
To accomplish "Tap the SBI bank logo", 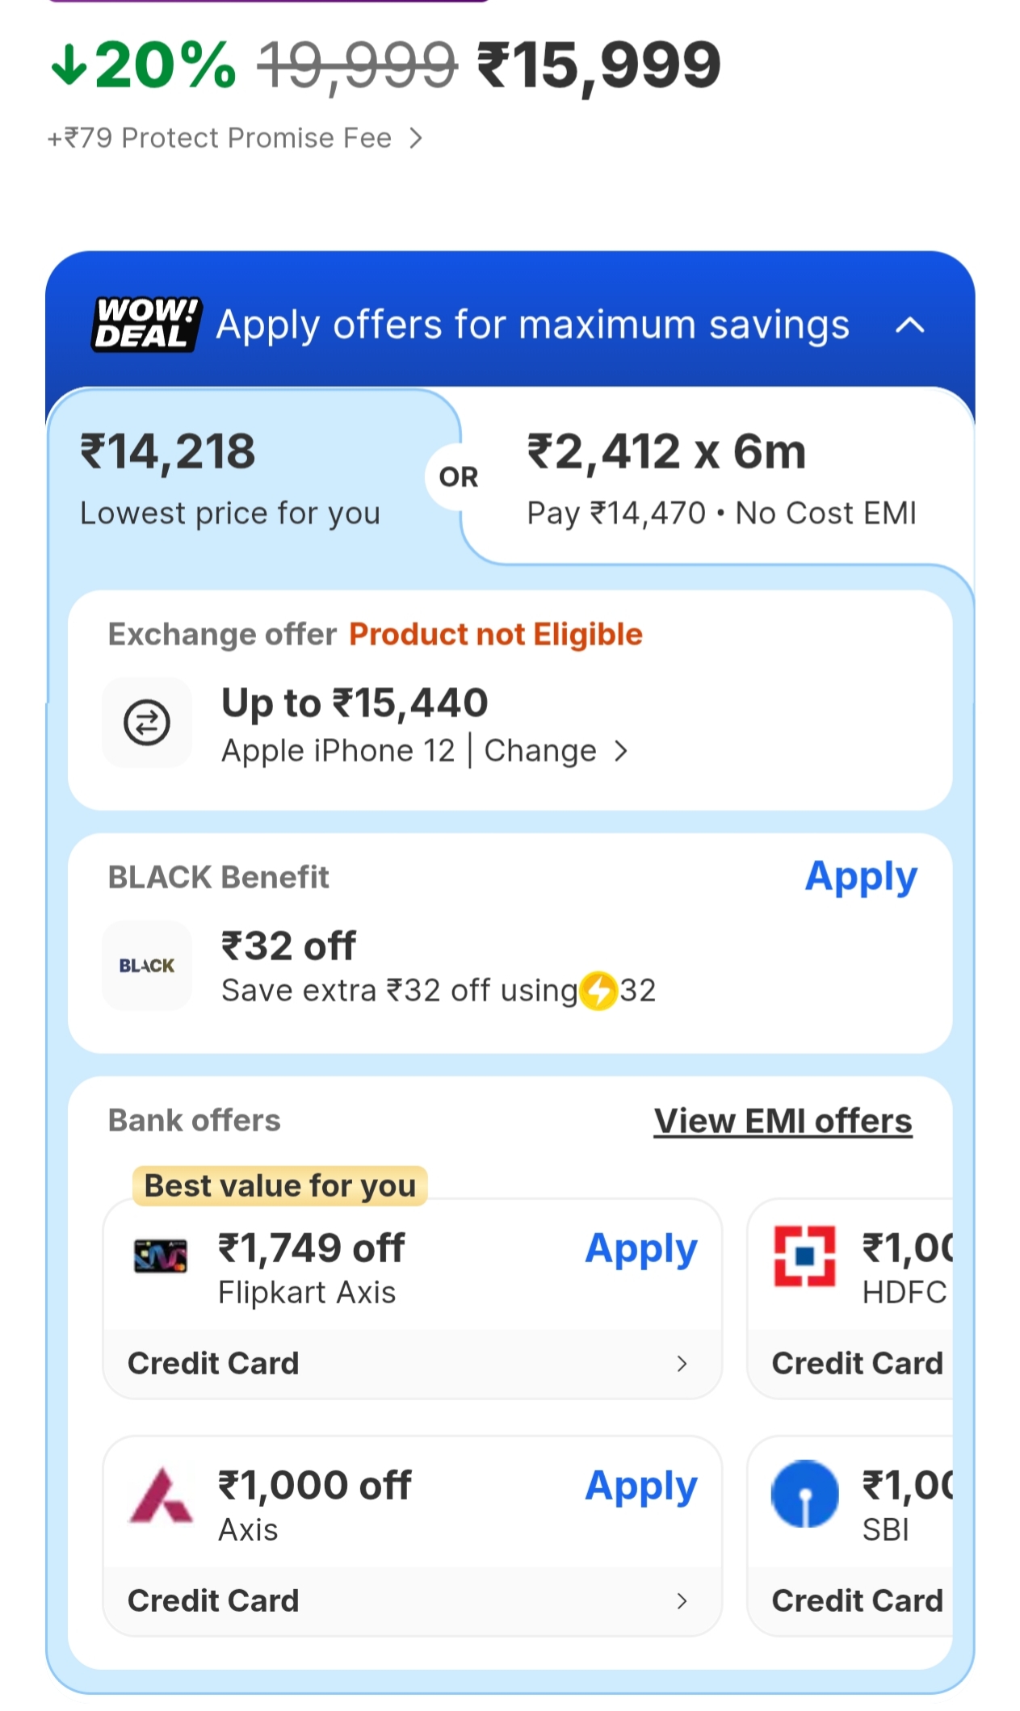I will [804, 1494].
